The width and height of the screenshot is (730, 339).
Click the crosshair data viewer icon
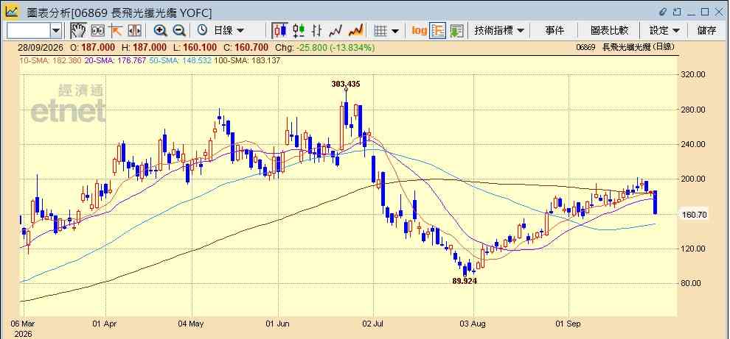(97, 31)
